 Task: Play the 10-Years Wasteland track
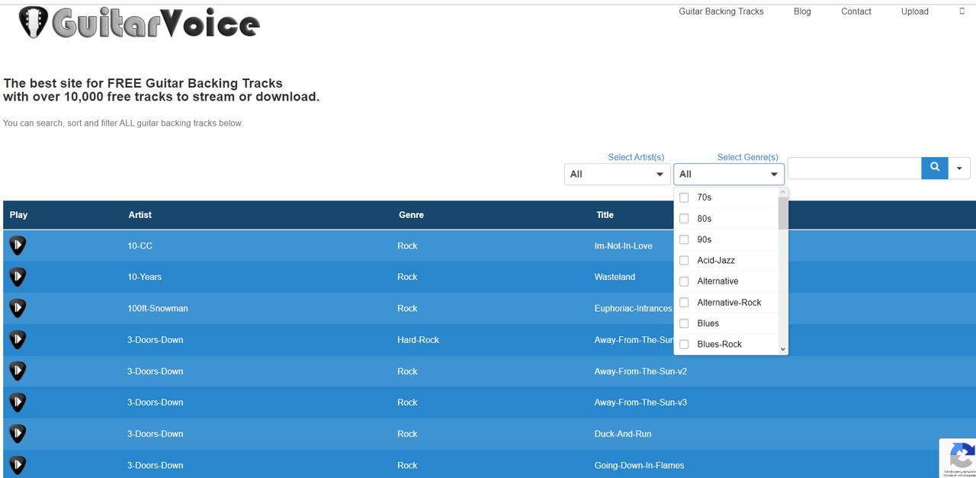pyautogui.click(x=18, y=277)
